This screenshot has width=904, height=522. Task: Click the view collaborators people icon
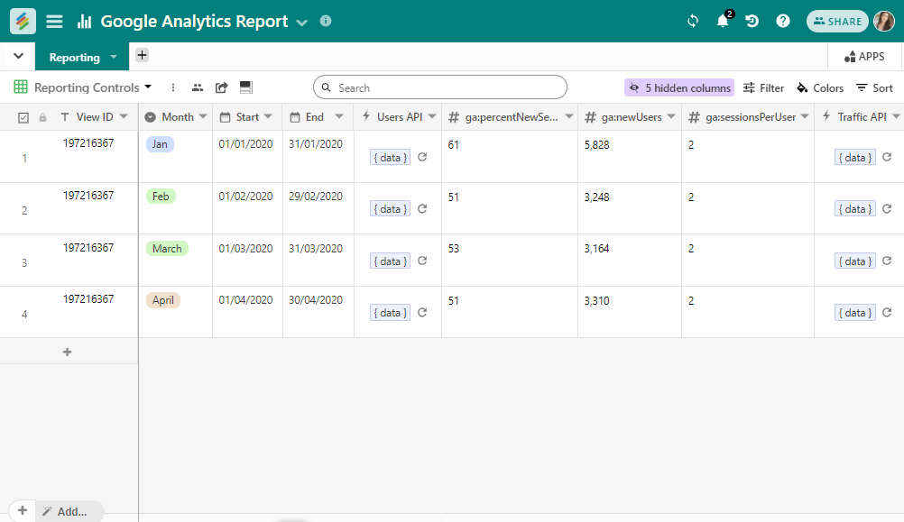point(198,87)
